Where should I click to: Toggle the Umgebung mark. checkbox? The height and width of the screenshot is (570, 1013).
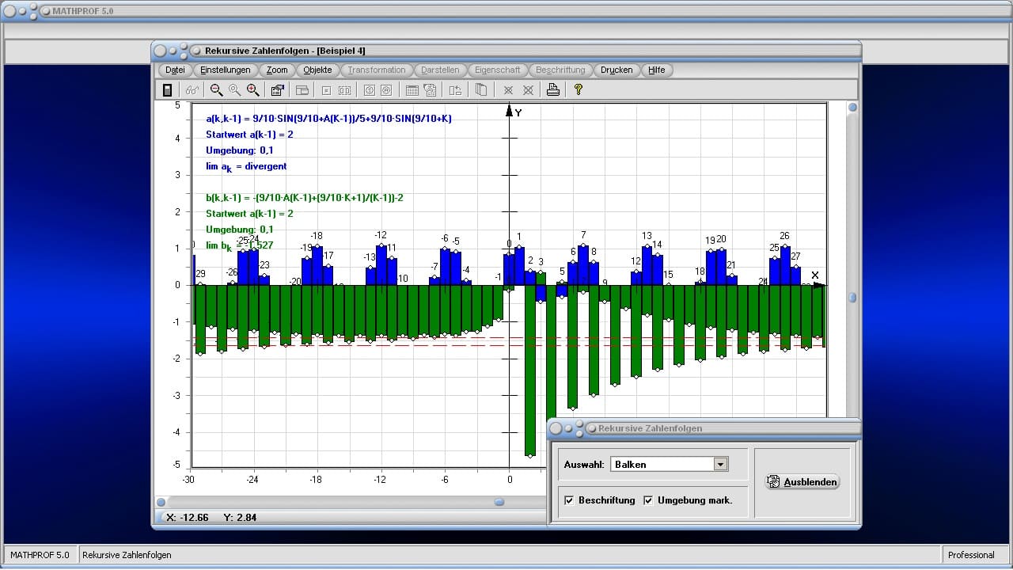[648, 500]
